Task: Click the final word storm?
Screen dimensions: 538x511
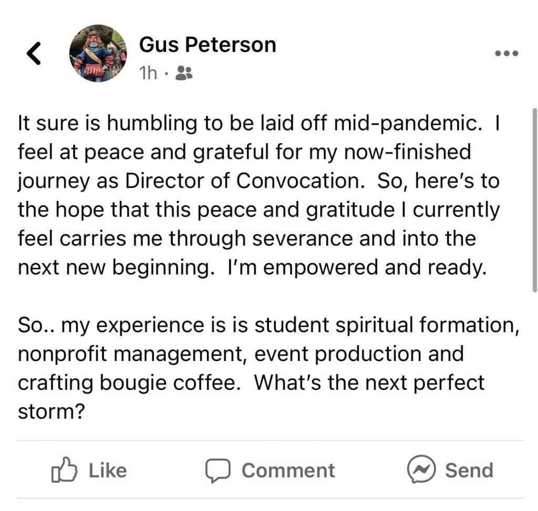Action: click(x=51, y=412)
